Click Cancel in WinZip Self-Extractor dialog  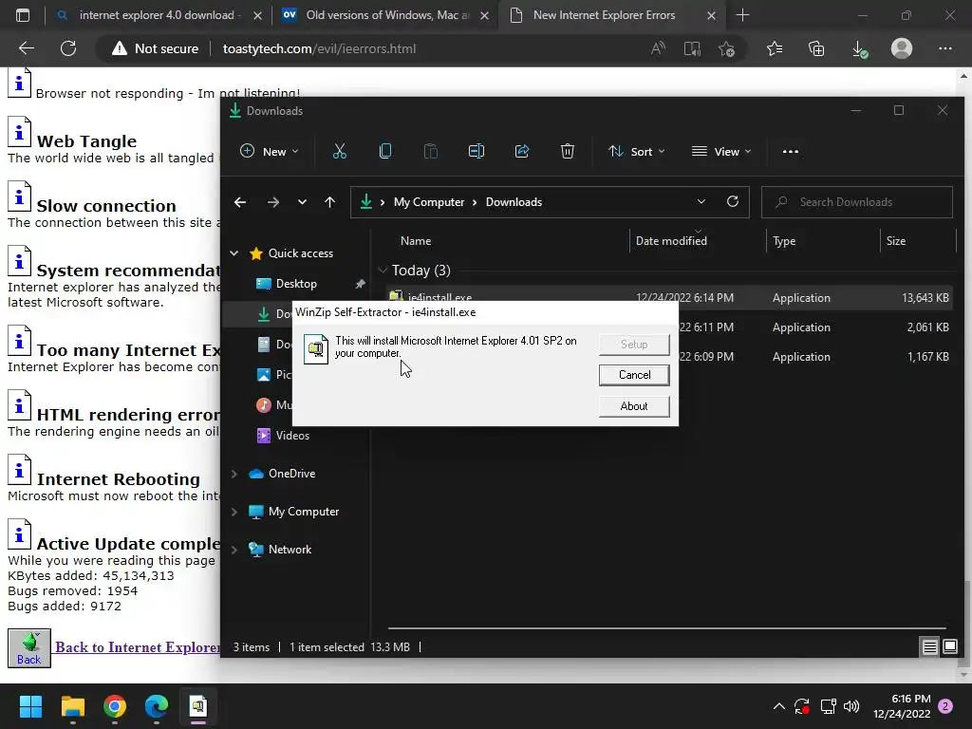click(x=634, y=375)
